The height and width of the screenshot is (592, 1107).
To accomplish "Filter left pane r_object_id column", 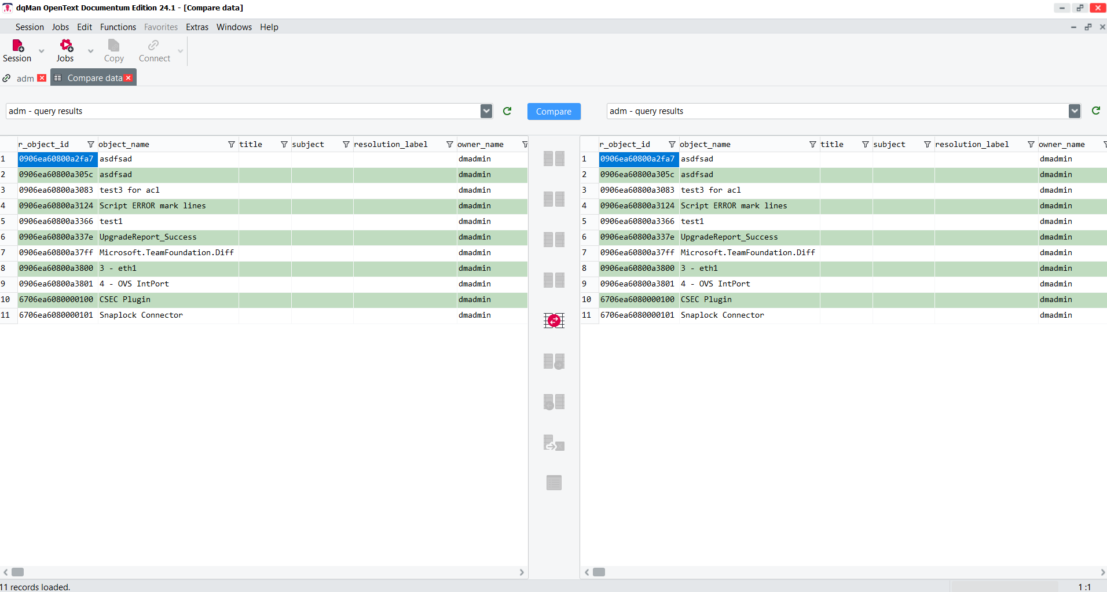I will click(x=91, y=145).
